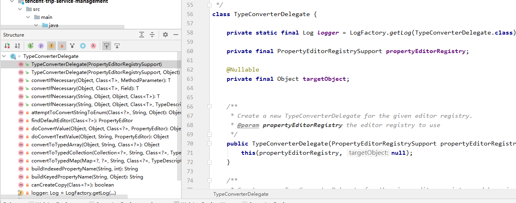Click propertyEditorRegistry field name on line 60
This screenshot has height=203, width=516.
coord(426,51)
